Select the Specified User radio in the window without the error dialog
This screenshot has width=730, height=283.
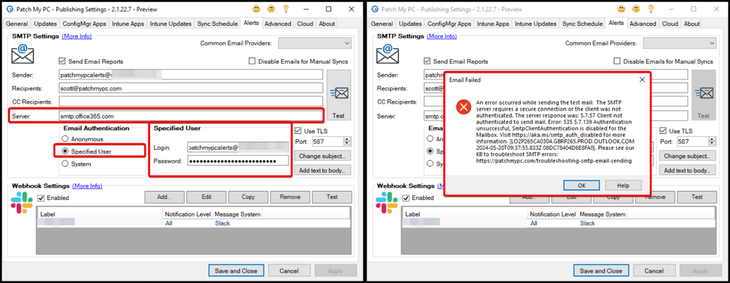click(x=66, y=152)
